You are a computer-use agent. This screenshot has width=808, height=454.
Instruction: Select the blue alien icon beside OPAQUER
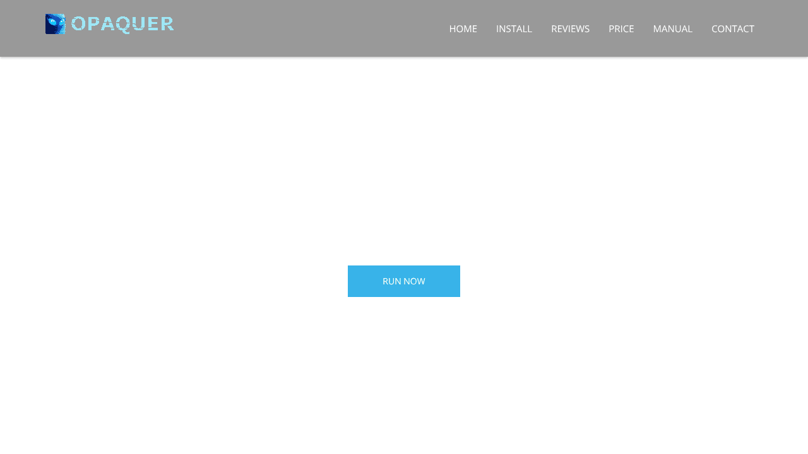click(56, 24)
